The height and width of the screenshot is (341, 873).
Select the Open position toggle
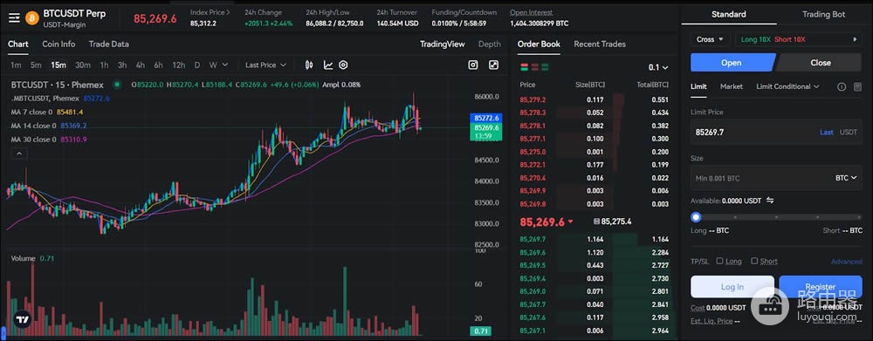(x=732, y=62)
